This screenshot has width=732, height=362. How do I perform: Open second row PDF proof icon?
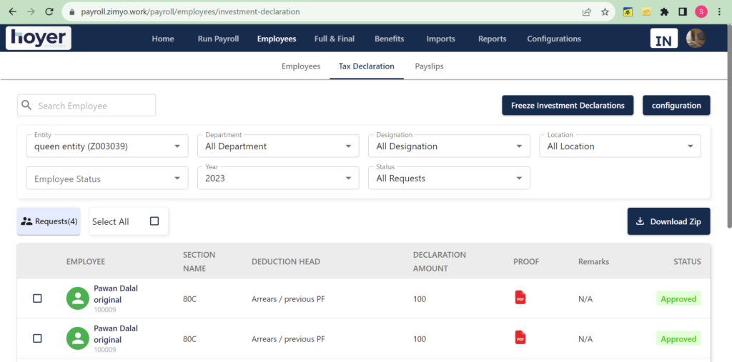click(520, 337)
